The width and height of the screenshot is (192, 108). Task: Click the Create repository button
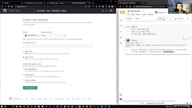pos(30,88)
